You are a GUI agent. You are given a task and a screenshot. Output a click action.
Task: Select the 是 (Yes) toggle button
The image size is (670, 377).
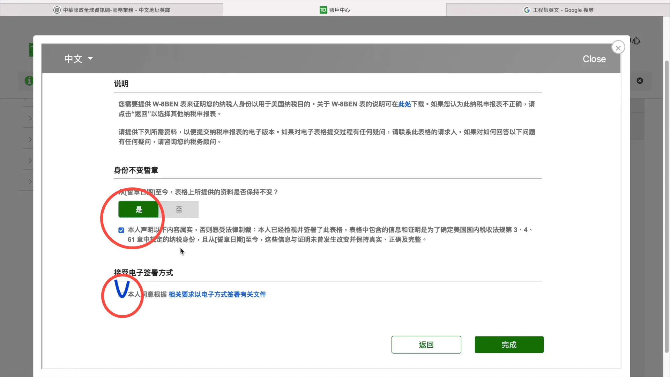(139, 209)
